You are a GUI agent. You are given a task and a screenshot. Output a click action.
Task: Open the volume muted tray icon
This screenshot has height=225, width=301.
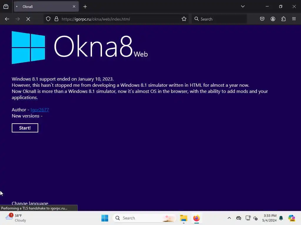tap(255, 218)
